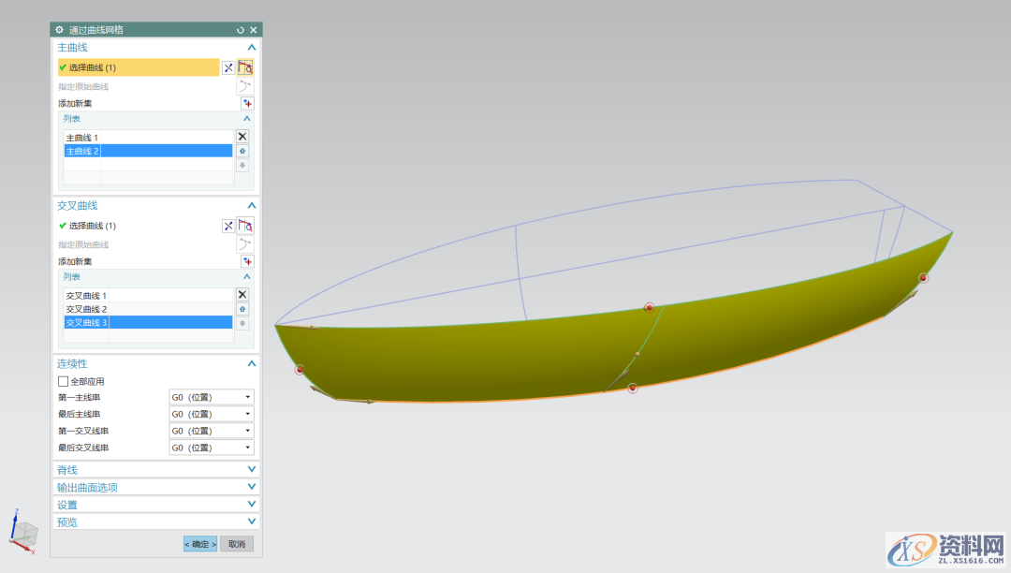Click 添加新集 icon under 交叉曲线

point(247,261)
